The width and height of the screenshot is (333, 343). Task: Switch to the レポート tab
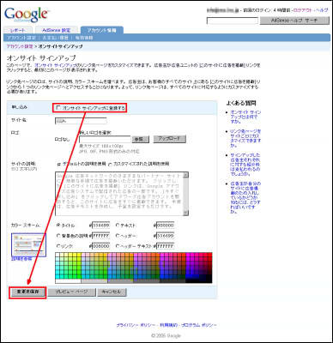click(x=18, y=30)
